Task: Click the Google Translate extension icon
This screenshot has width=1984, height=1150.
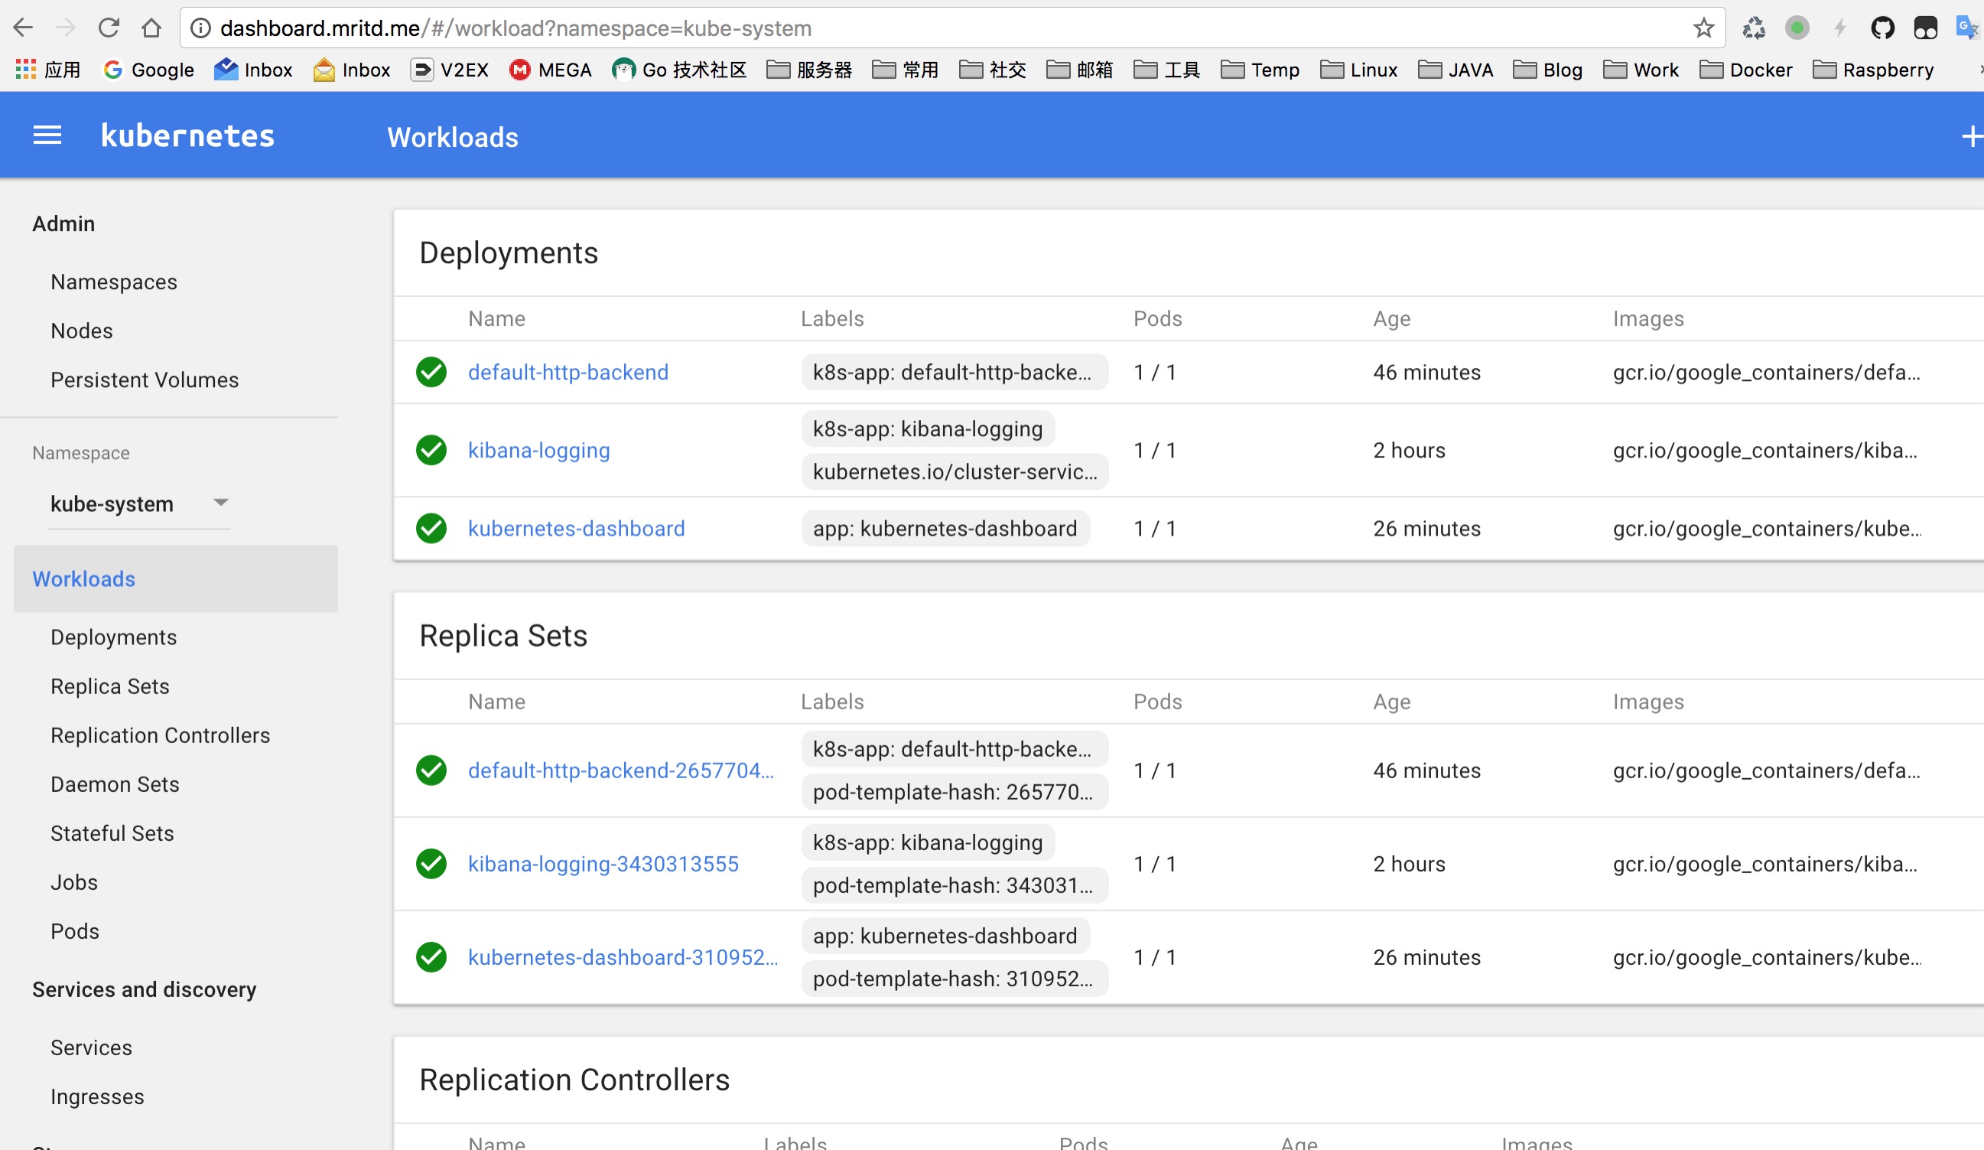Action: click(1966, 28)
